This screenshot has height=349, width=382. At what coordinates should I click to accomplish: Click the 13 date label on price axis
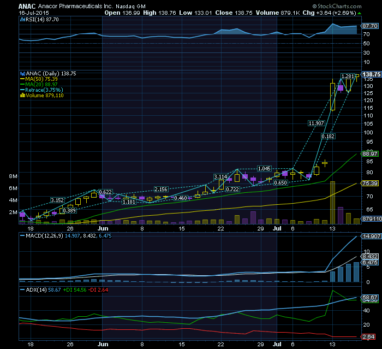(x=332, y=228)
